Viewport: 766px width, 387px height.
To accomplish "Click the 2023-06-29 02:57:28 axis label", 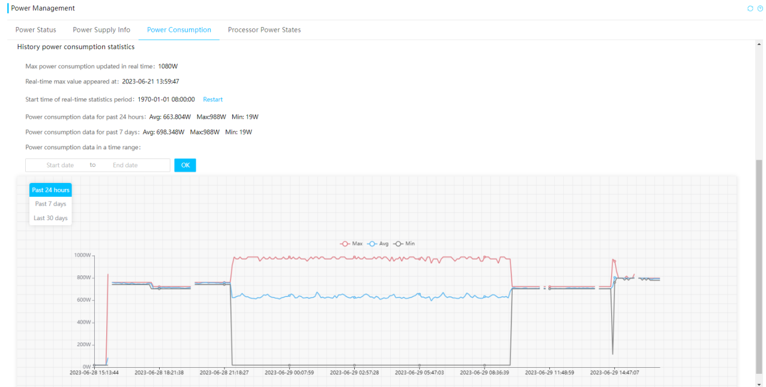I will point(354,373).
